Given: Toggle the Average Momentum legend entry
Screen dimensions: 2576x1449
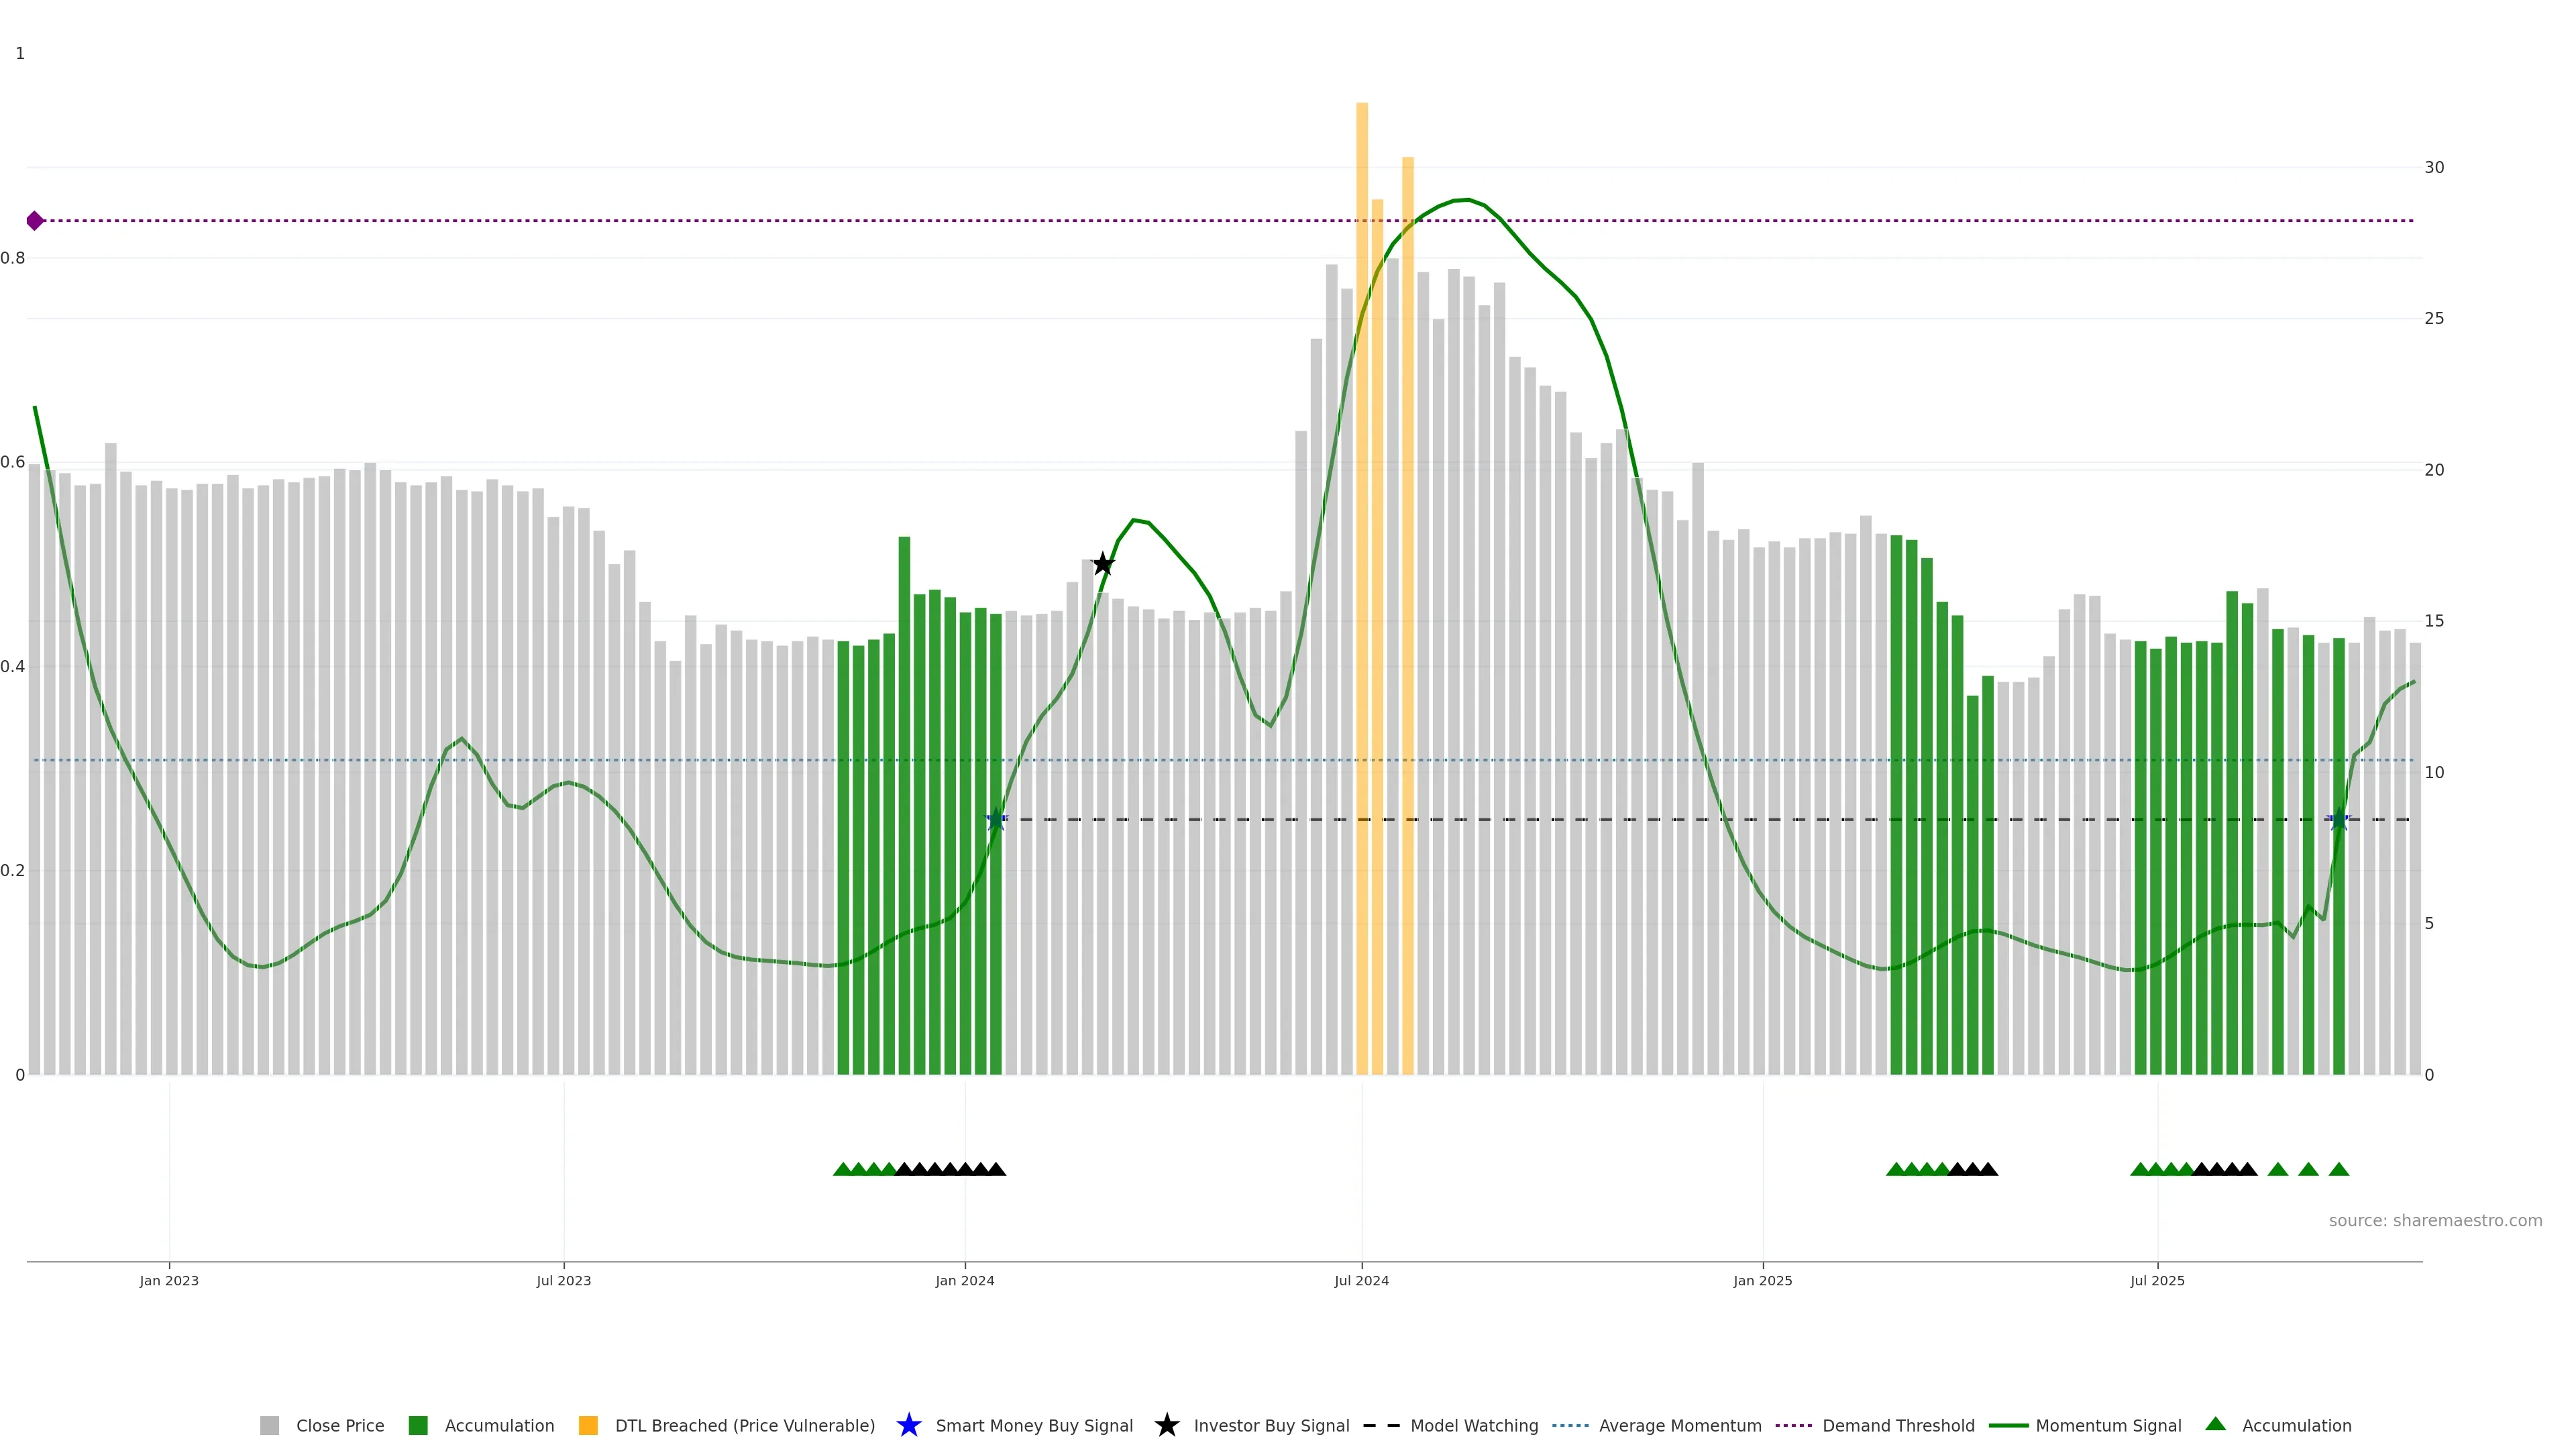Looking at the screenshot, I should click(1679, 1425).
